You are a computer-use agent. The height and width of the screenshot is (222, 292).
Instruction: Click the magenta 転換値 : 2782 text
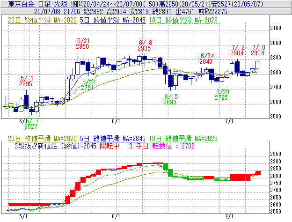pyautogui.click(x=173, y=146)
